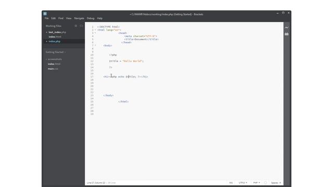Screen dimensions: 333x187
Task: Open index.html in project tree
Action: [54, 64]
